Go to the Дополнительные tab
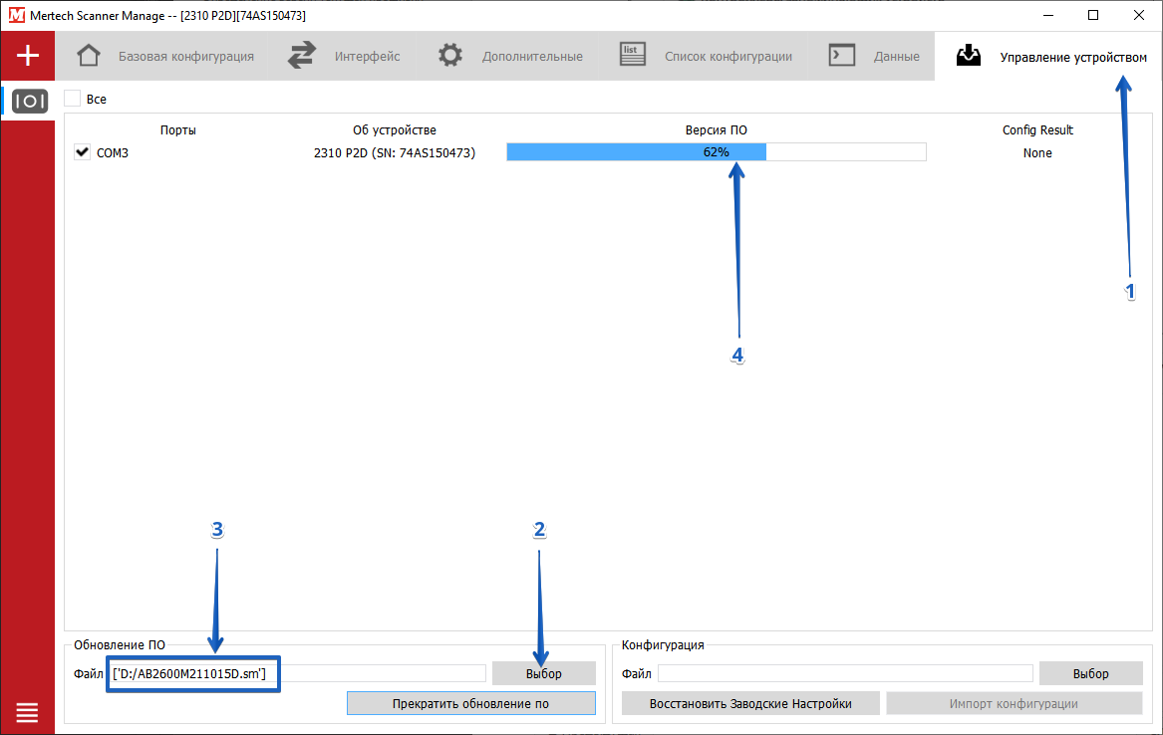Screen dimensions: 1163x735 point(509,56)
